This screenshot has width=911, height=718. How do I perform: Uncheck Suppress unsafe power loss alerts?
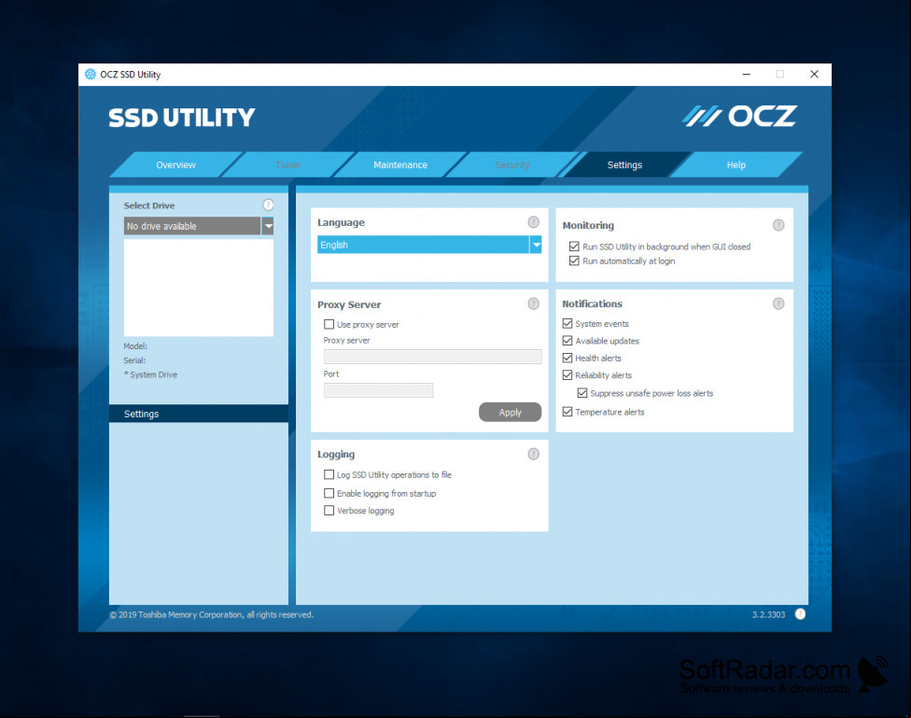[x=582, y=393]
